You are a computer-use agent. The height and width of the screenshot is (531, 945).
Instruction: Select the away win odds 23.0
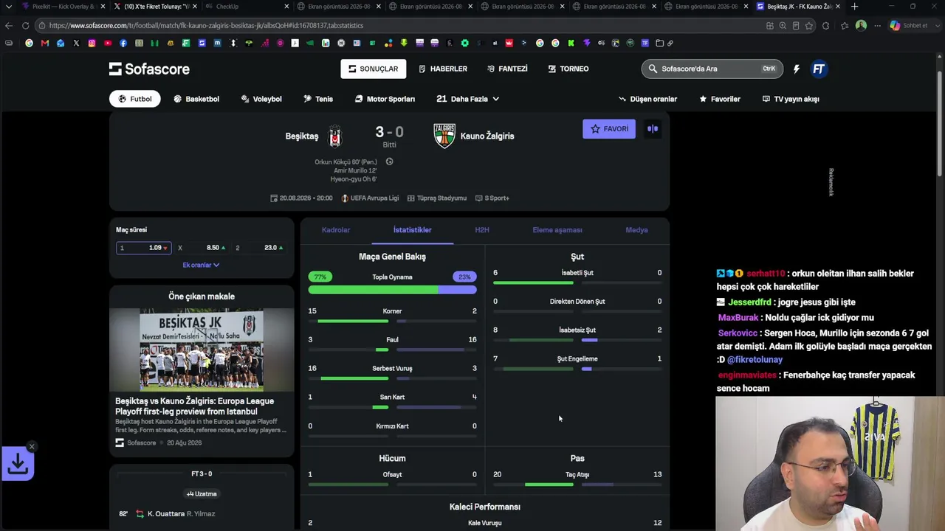(258, 248)
